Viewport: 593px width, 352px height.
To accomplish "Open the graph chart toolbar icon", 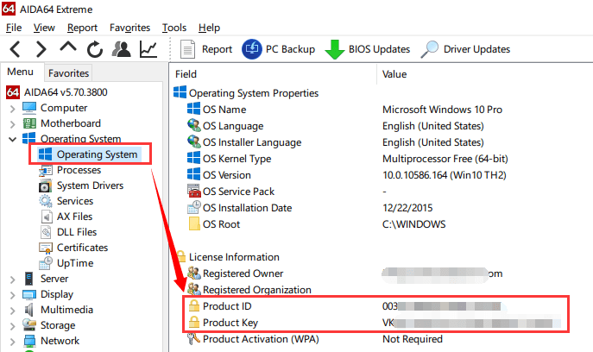I will coord(148,49).
